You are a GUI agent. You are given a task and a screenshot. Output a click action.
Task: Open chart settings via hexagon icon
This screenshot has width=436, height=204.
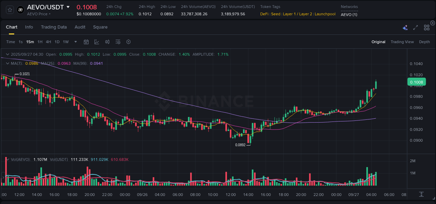tap(128, 42)
